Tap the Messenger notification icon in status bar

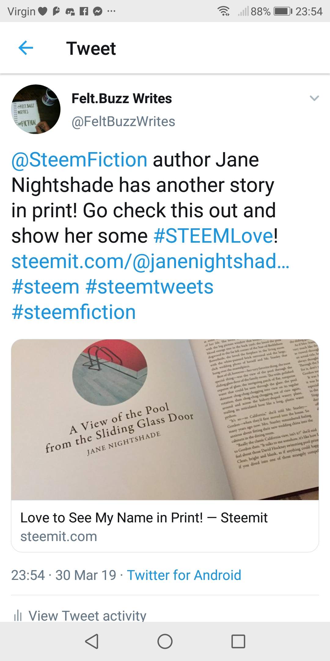(97, 12)
